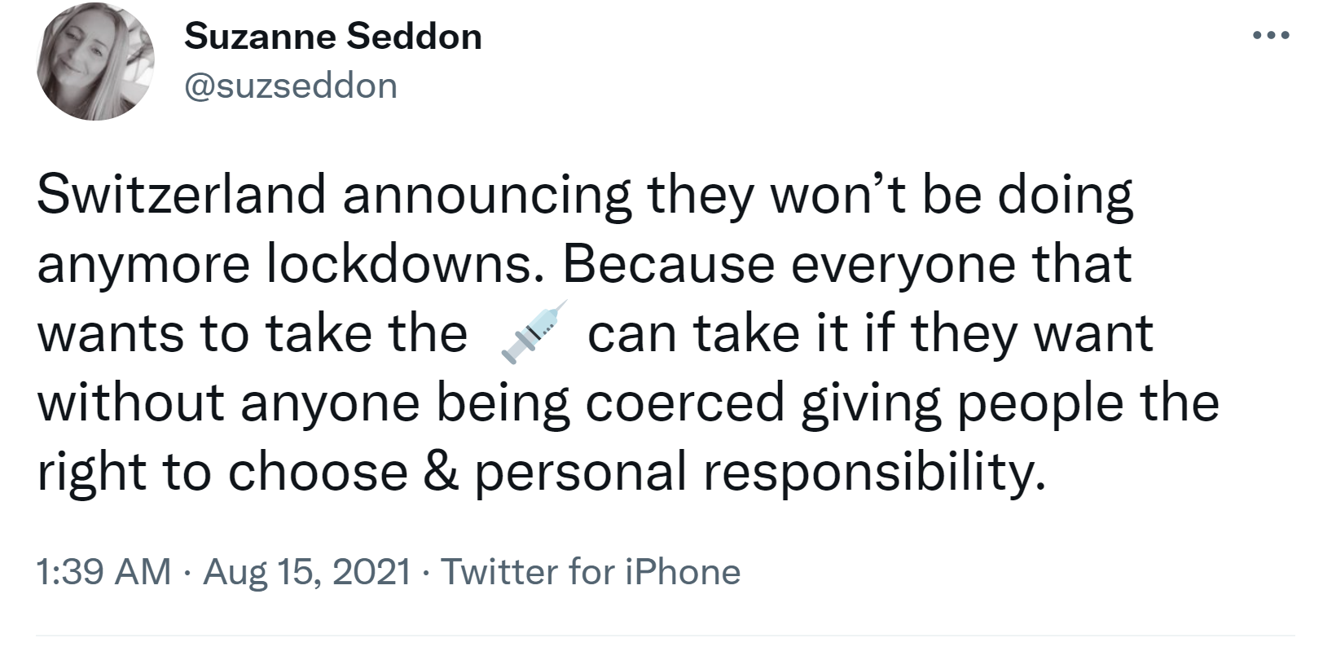Click the display name Suzanne Seddon

[333, 37]
